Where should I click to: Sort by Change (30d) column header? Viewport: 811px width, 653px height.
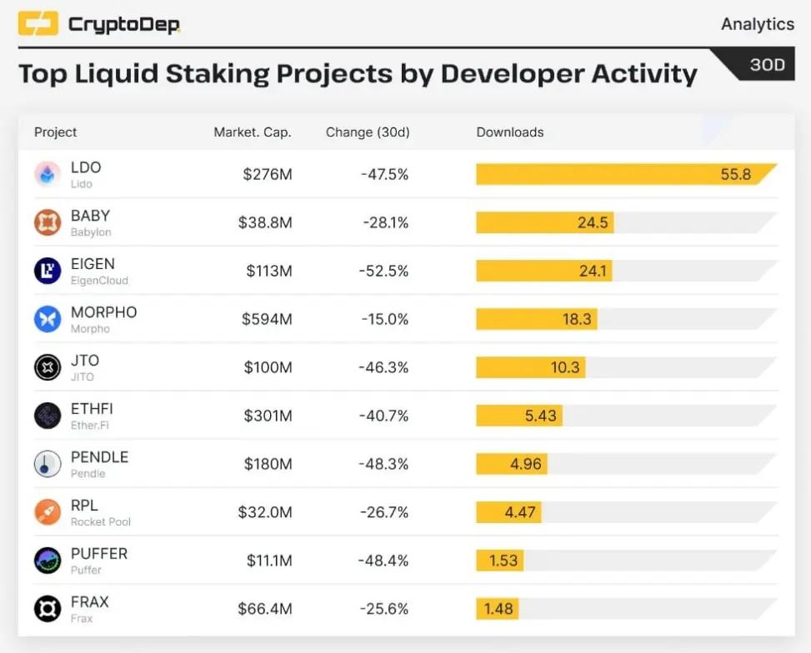tap(368, 132)
